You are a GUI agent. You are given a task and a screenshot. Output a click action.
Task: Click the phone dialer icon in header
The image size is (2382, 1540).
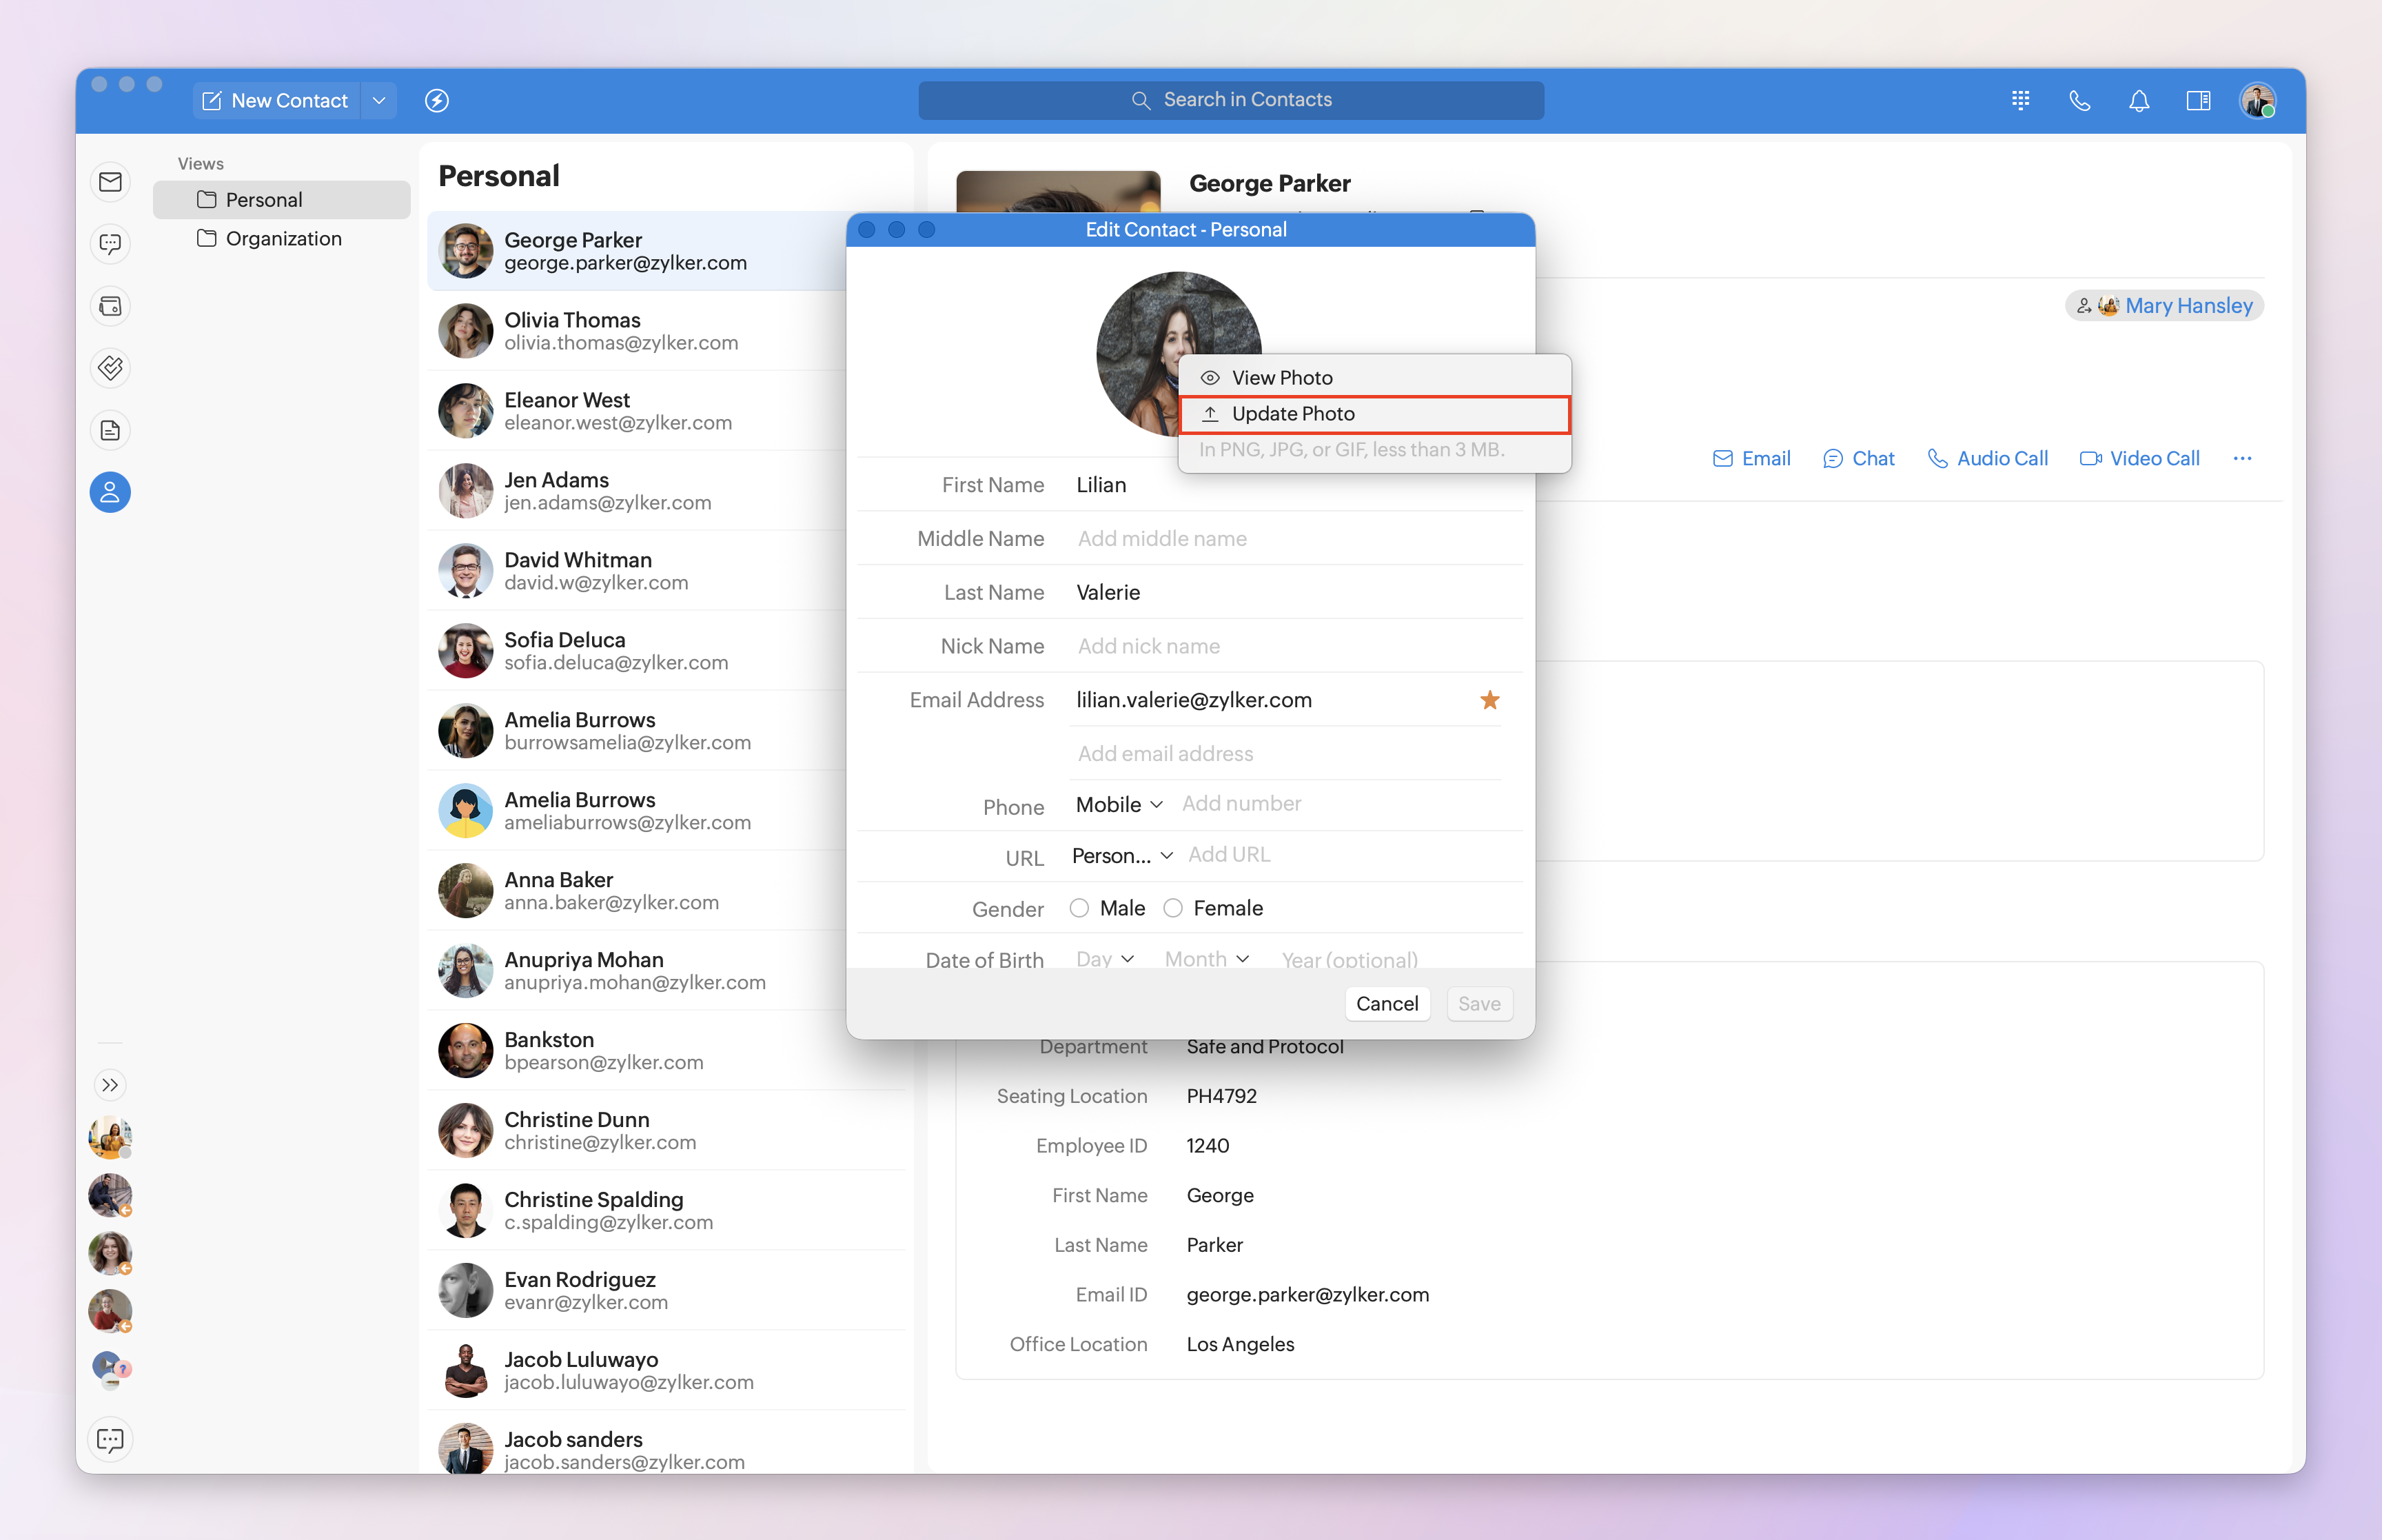pyautogui.click(x=2079, y=100)
